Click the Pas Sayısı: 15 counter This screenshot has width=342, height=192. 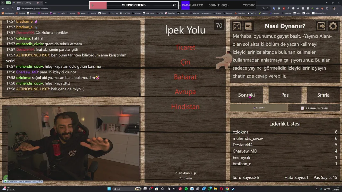coord(325,178)
